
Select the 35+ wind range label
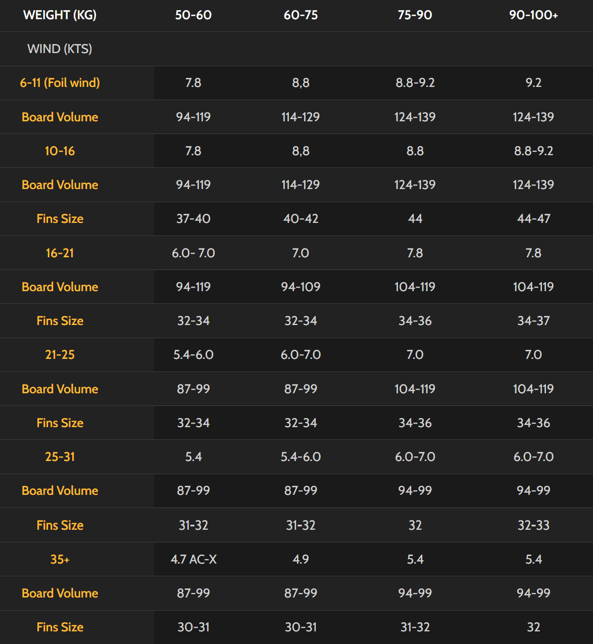pyautogui.click(x=60, y=560)
